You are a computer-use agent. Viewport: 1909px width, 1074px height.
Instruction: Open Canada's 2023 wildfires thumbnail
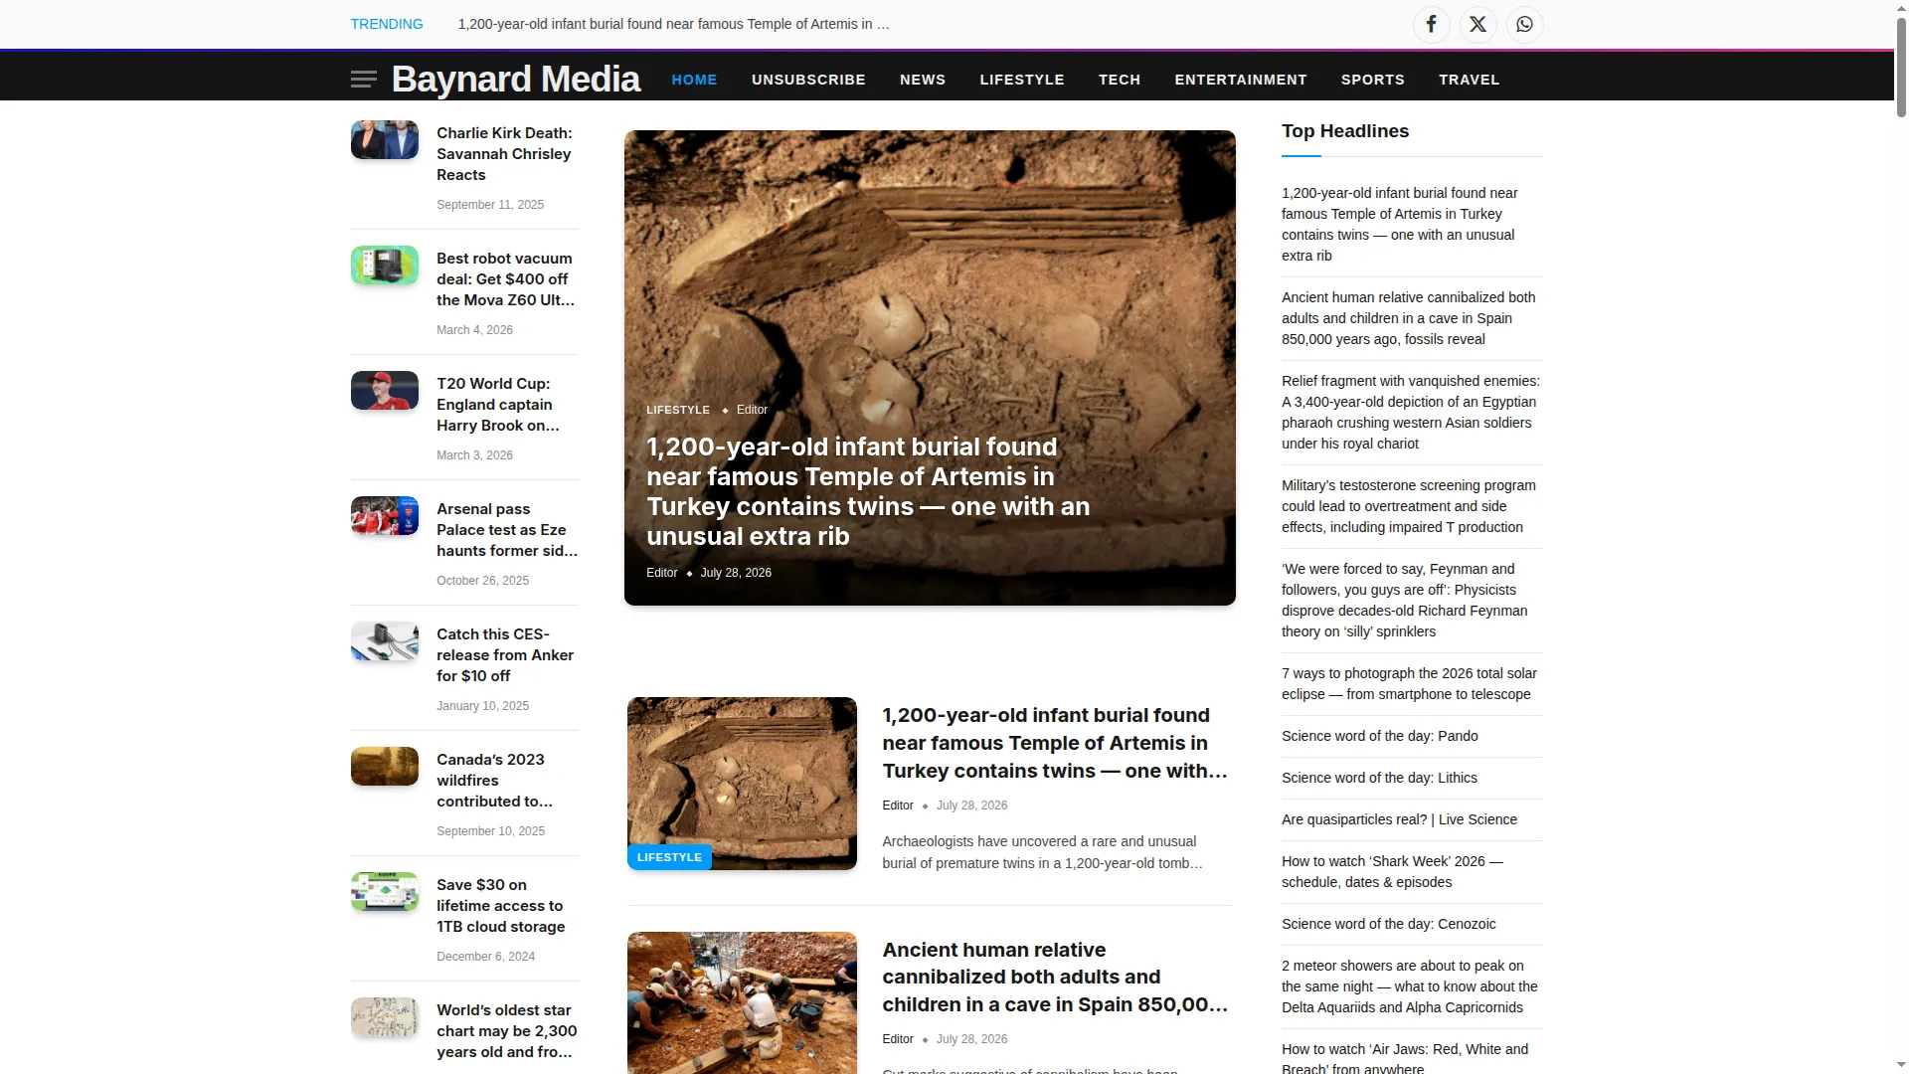[x=385, y=767]
